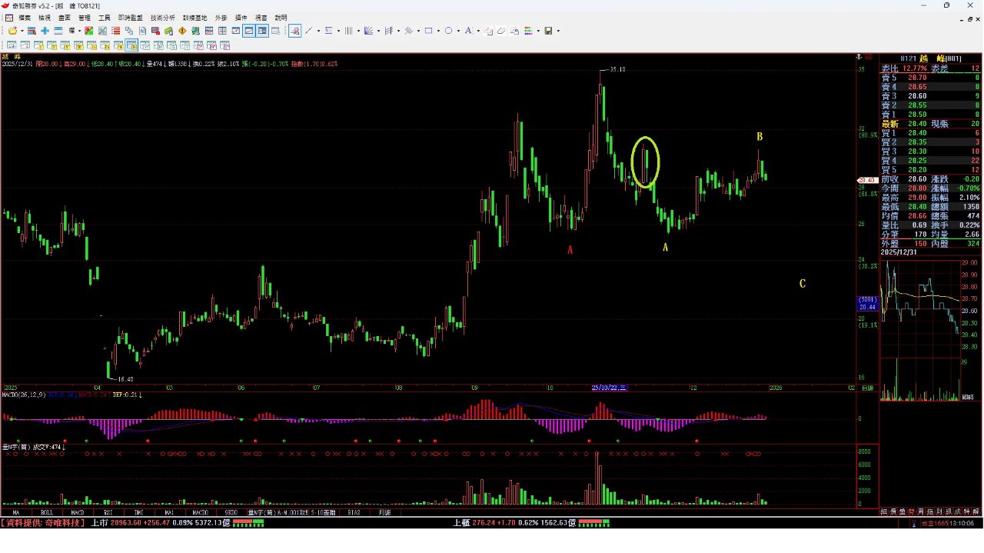
Task: Click the 日線 period label
Action: coord(867,388)
